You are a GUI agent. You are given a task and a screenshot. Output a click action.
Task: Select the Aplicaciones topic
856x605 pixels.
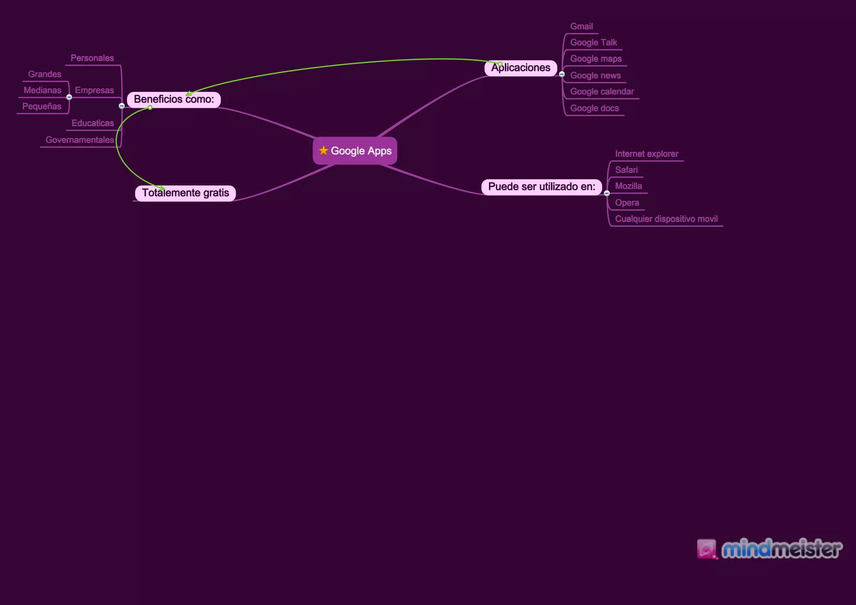(x=520, y=68)
